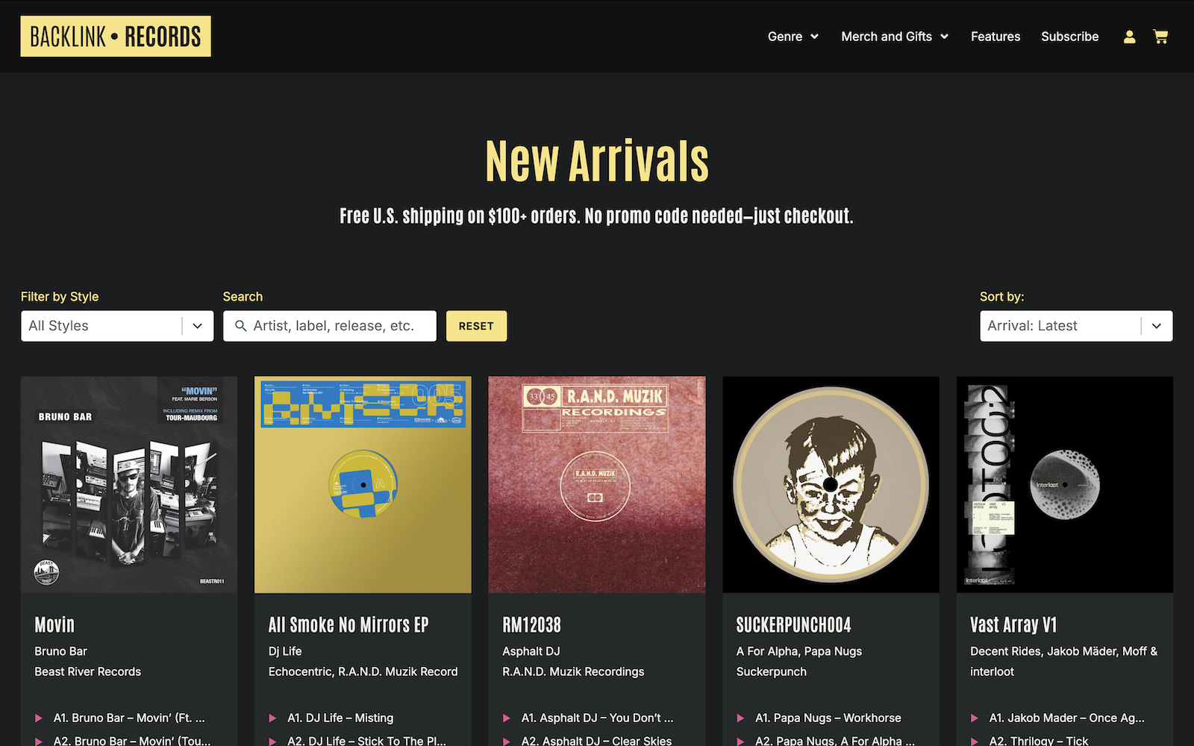Focus the artist, label, release search field
Viewport: 1194px width, 746px height.
tap(330, 326)
